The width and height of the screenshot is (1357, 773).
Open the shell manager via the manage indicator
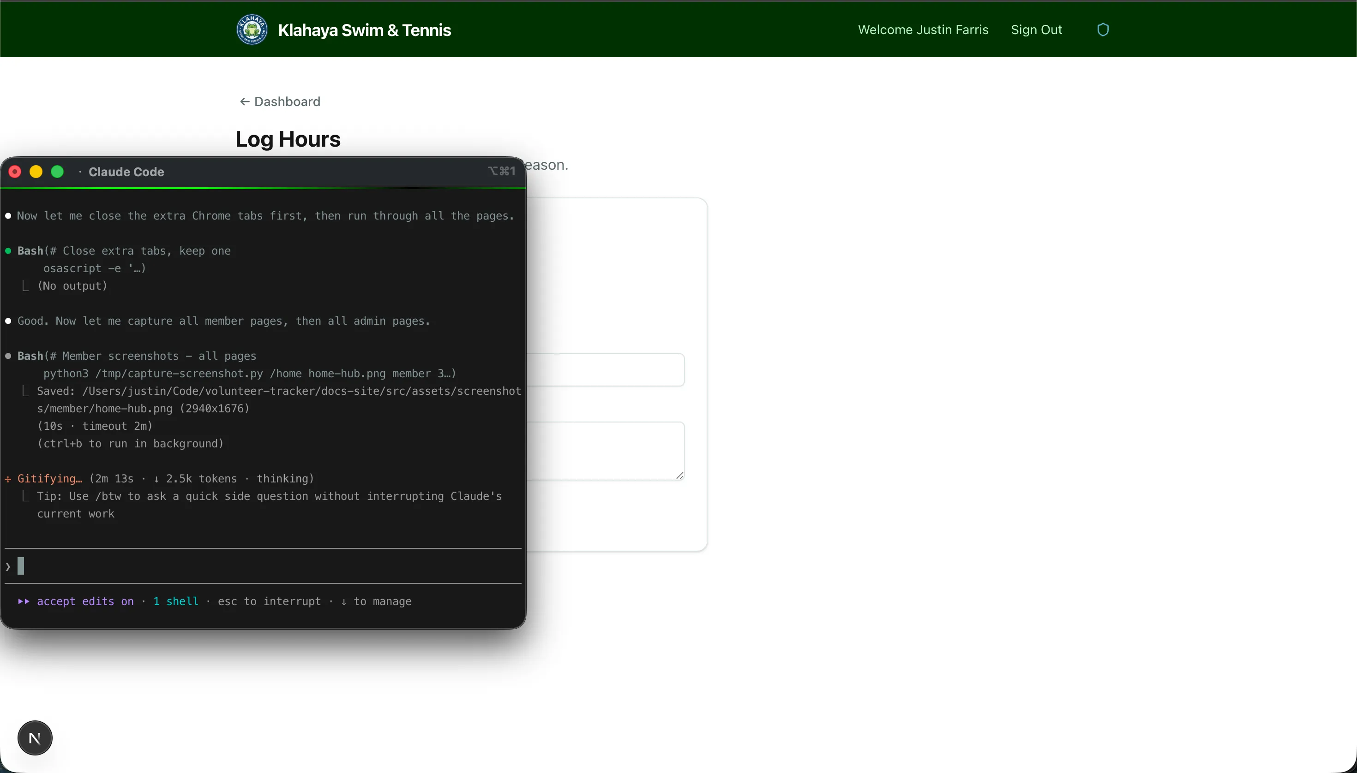point(377,601)
